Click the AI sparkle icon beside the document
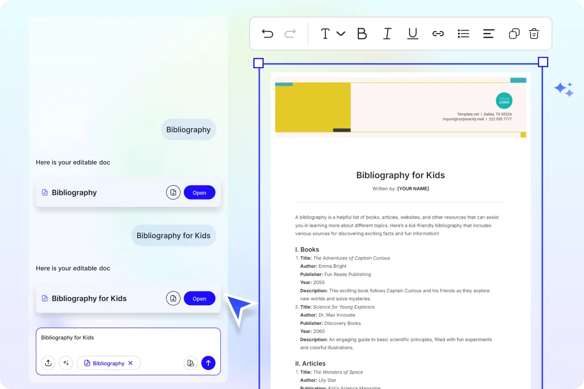Viewport: 584px width, 389px height. [564, 90]
